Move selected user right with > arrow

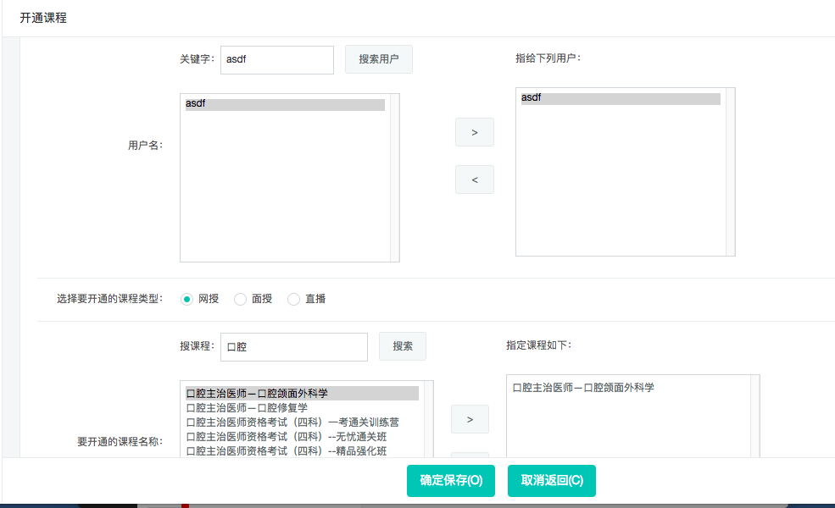click(x=475, y=132)
